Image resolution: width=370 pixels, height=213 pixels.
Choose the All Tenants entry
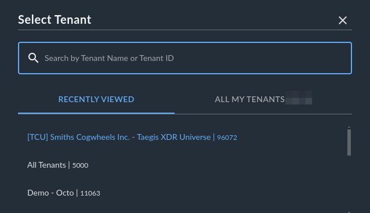click(58, 165)
